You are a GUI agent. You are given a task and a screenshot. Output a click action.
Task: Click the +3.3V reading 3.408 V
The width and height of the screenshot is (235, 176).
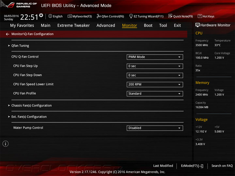[200, 144]
